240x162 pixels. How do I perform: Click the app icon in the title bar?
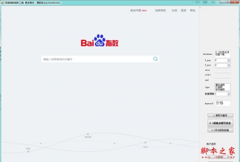point(3,3)
